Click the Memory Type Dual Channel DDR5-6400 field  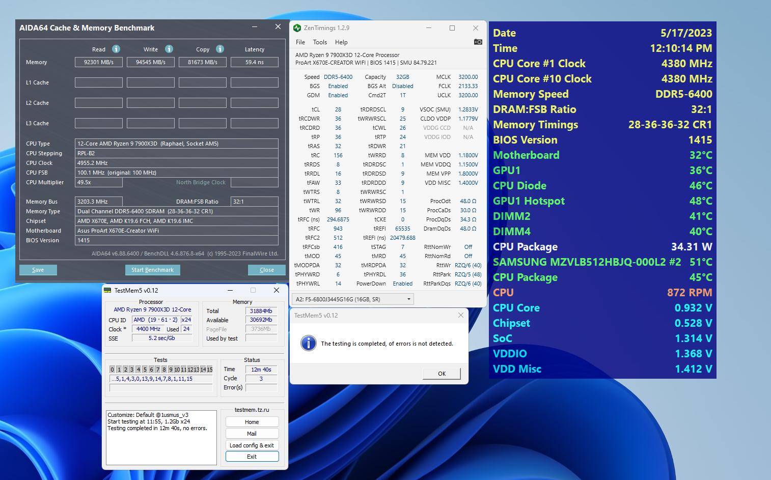[x=177, y=211]
